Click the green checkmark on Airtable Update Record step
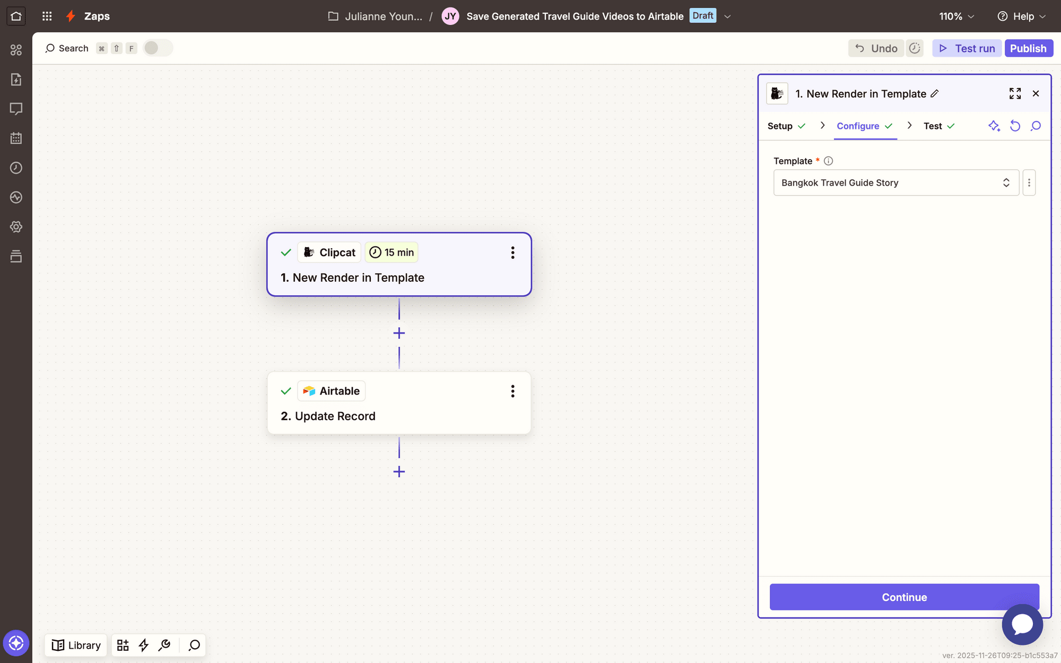Viewport: 1061px width, 663px height. [285, 391]
